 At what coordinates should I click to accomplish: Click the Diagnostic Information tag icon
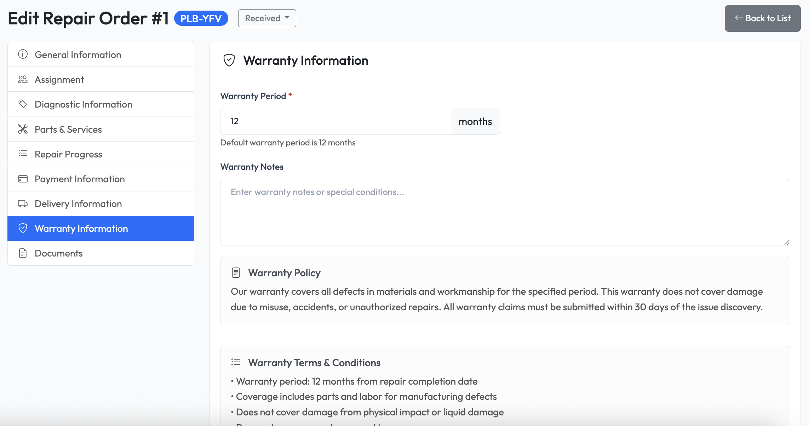tap(23, 104)
